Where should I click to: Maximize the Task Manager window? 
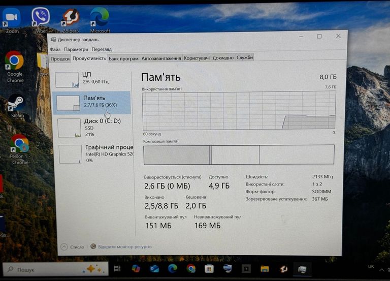319,37
